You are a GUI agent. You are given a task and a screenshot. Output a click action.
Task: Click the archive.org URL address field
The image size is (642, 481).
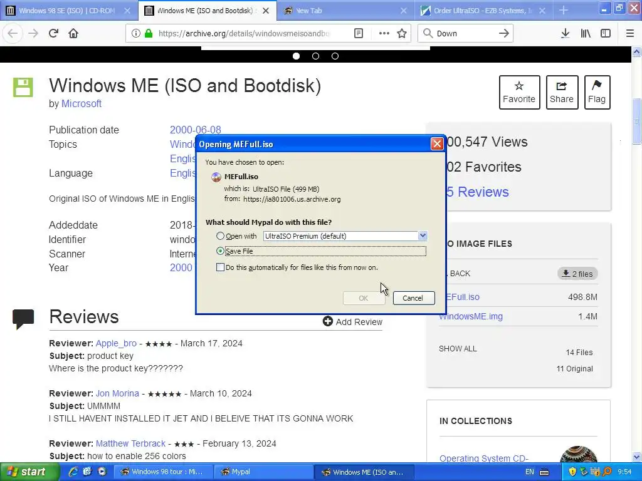[244, 34]
